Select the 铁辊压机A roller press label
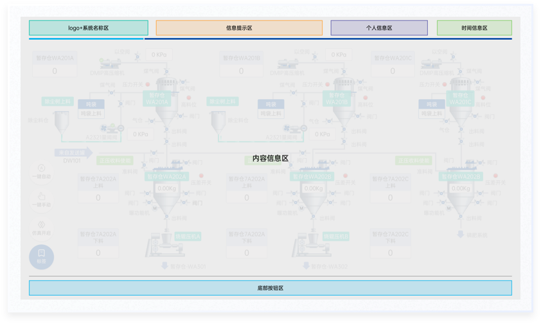Viewport: 541px width, 324px height. (186, 237)
